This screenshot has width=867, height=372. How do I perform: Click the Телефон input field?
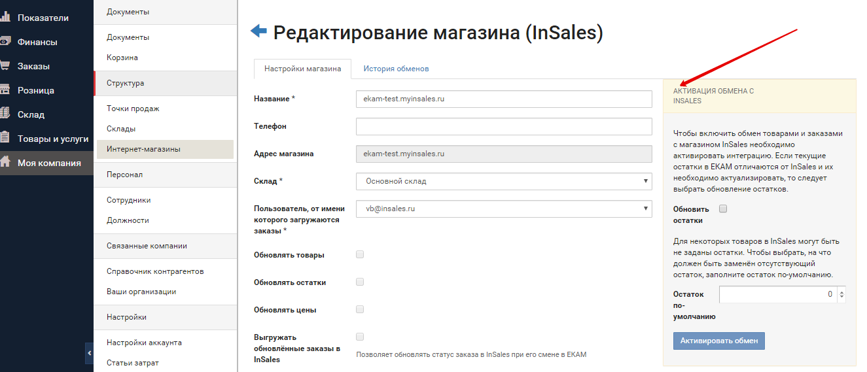click(504, 126)
